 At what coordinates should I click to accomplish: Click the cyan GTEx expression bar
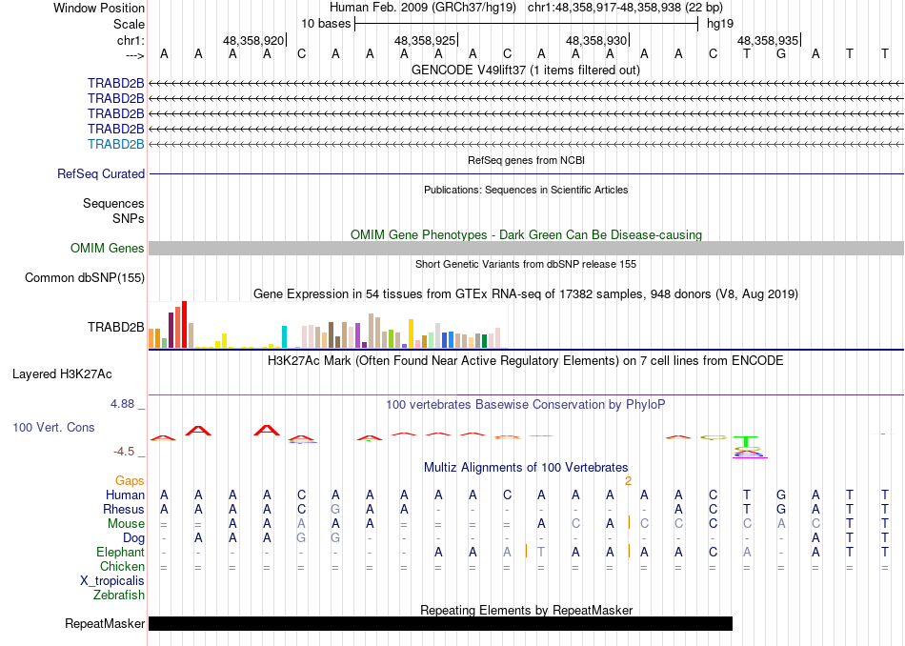(x=284, y=336)
